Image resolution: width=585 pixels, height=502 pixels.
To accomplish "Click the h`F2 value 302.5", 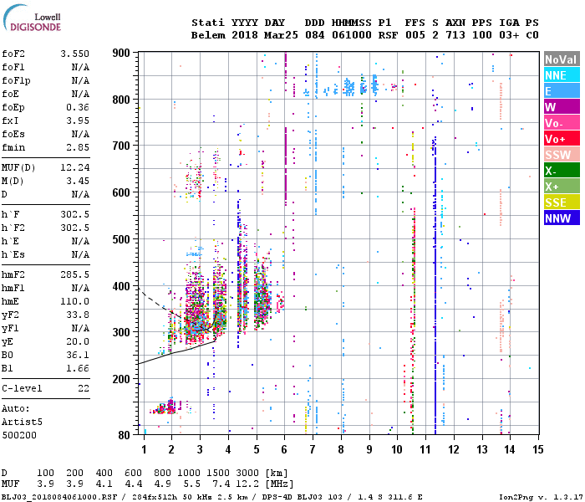I will (75, 228).
